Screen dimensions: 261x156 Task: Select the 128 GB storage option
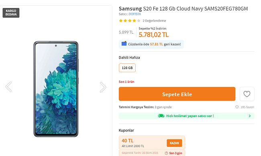(x=127, y=68)
